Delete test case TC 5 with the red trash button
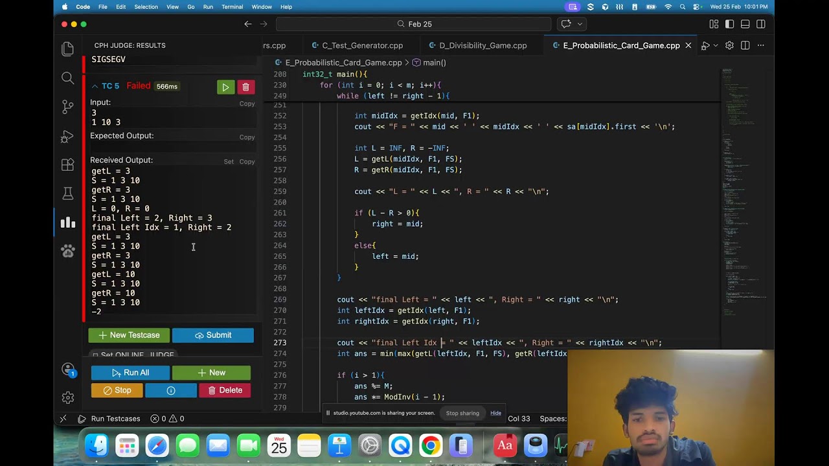 pyautogui.click(x=245, y=87)
